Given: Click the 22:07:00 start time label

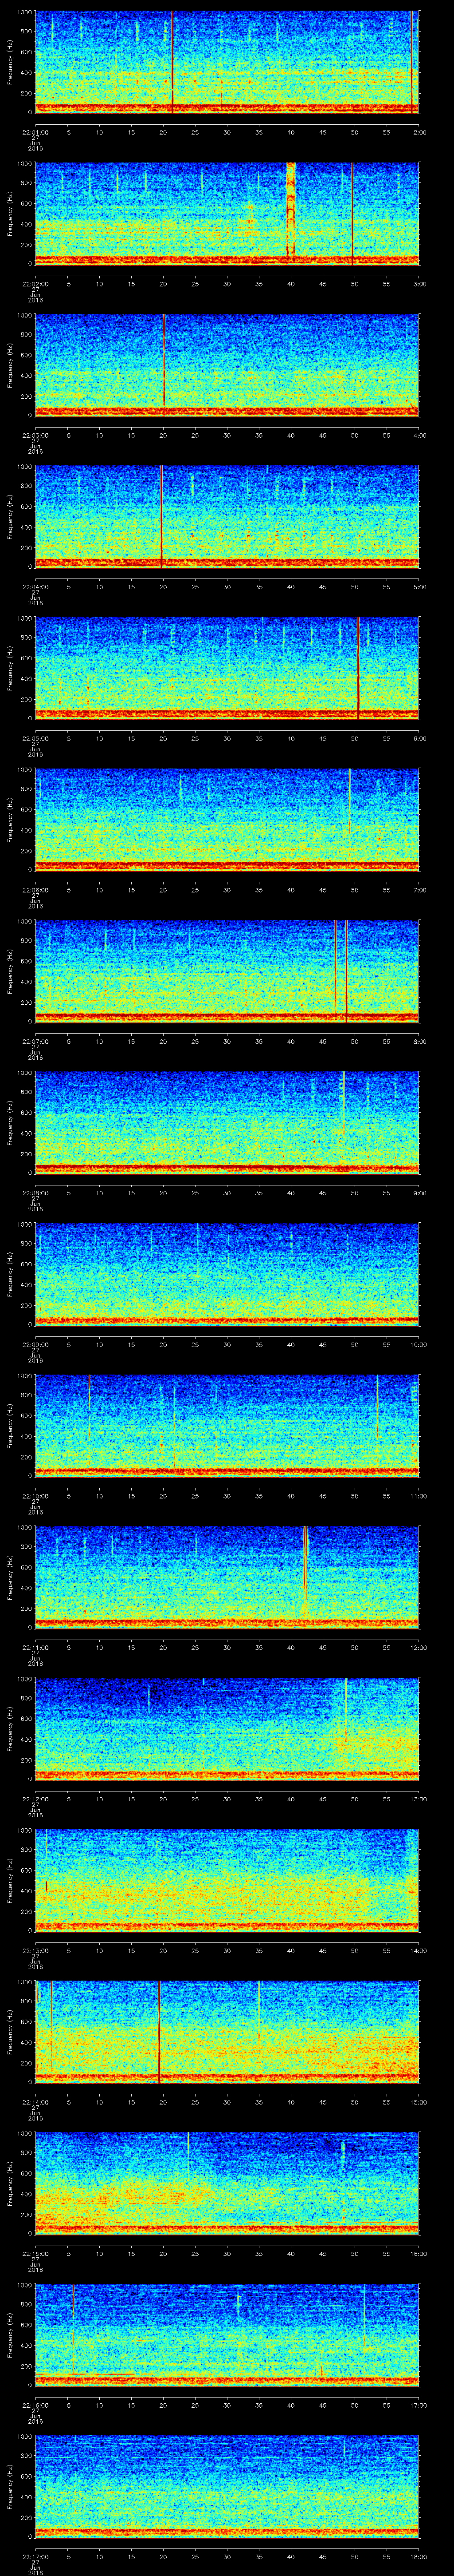Looking at the screenshot, I should pyautogui.click(x=35, y=1041).
